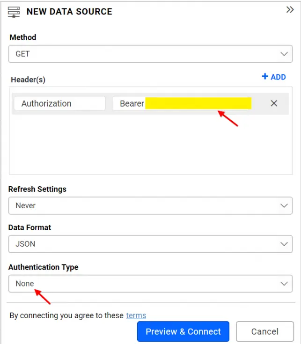Viewport: 301px width, 344px height.
Task: Add a new header with + ADD
Action: click(273, 77)
